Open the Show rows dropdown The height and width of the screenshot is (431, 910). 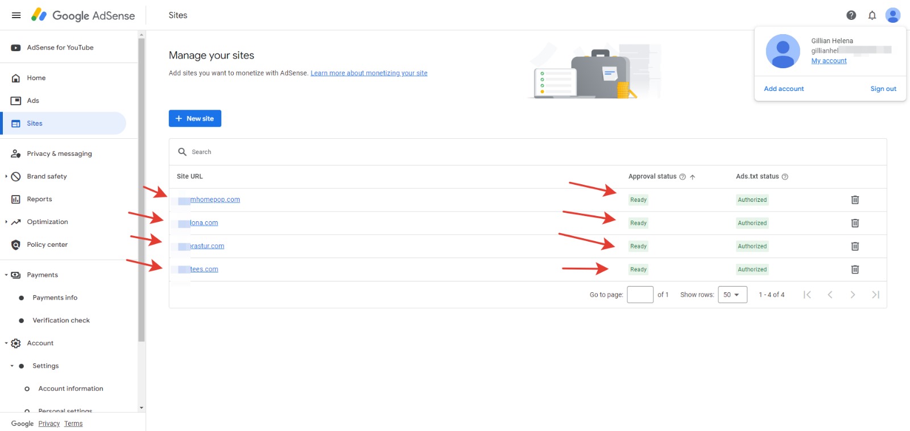pyautogui.click(x=733, y=295)
